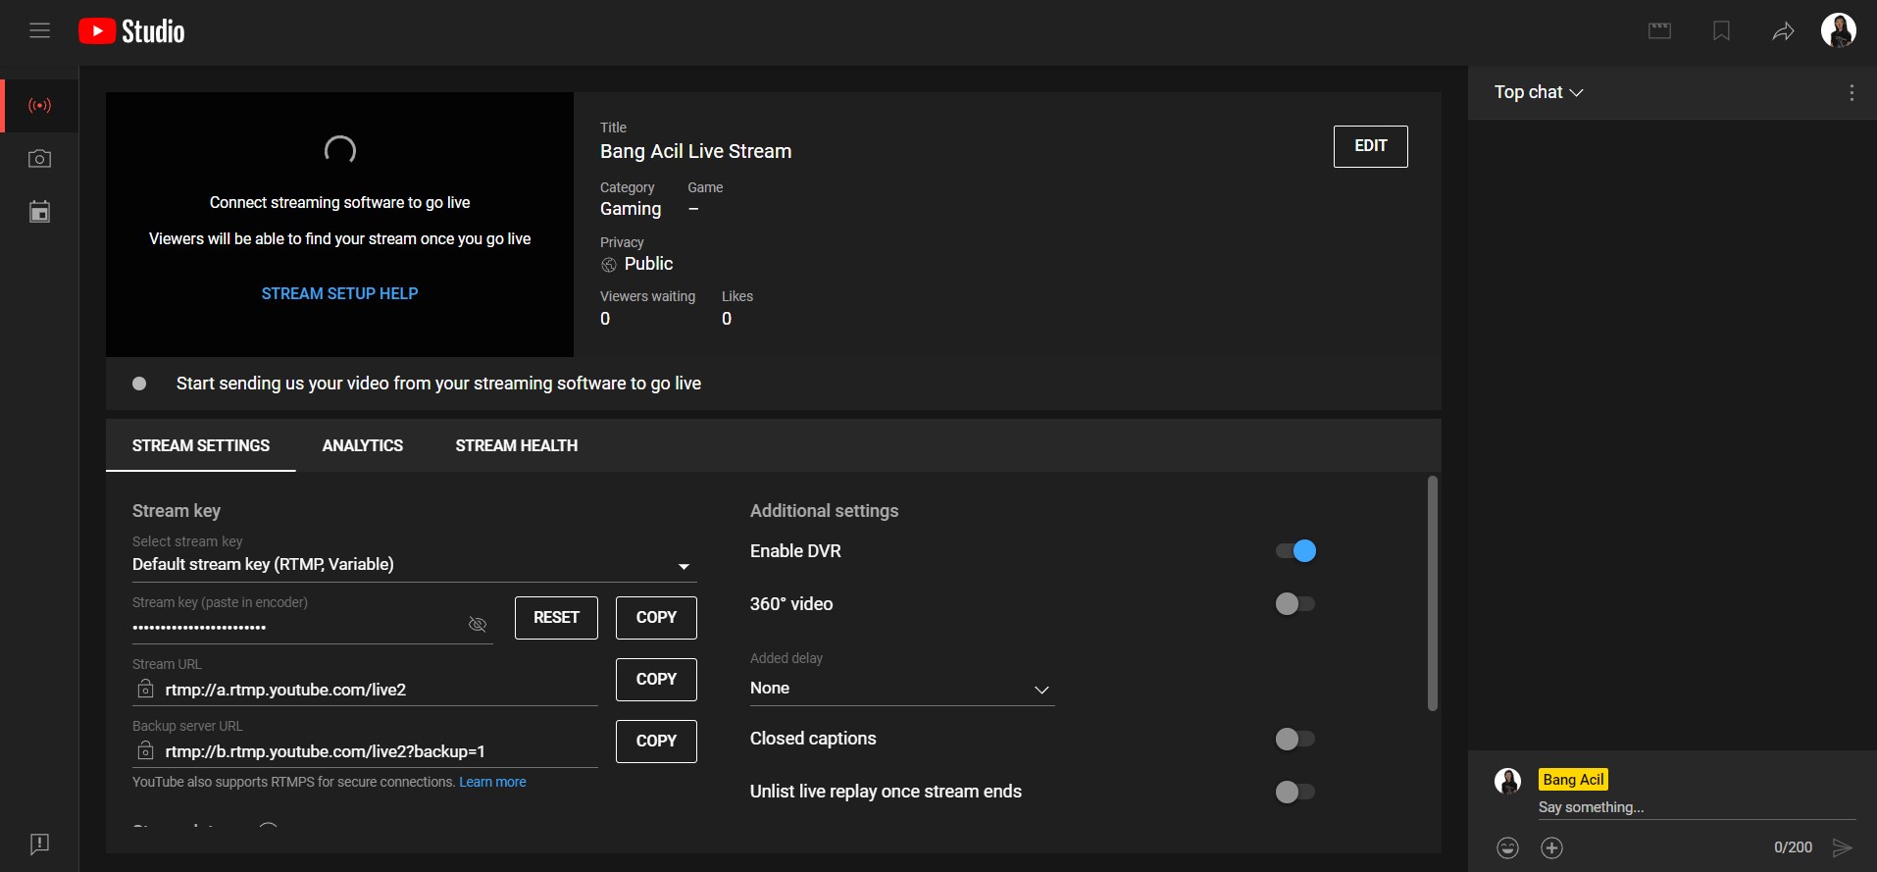The width and height of the screenshot is (1877, 872).
Task: Click the EDIT button
Action: point(1370,146)
